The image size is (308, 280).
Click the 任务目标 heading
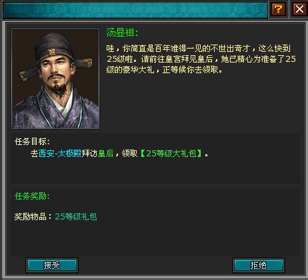pyautogui.click(x=32, y=142)
